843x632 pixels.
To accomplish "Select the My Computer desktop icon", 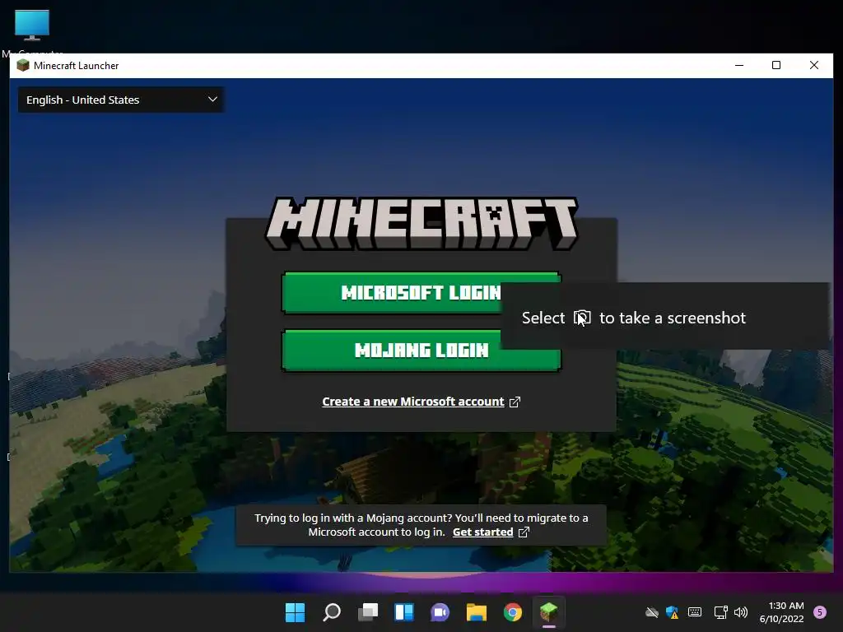I will pyautogui.click(x=32, y=31).
